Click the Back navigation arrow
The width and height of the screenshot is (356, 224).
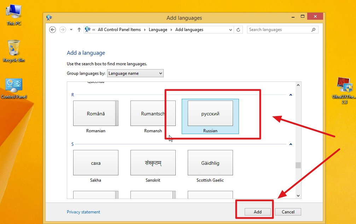click(52, 30)
